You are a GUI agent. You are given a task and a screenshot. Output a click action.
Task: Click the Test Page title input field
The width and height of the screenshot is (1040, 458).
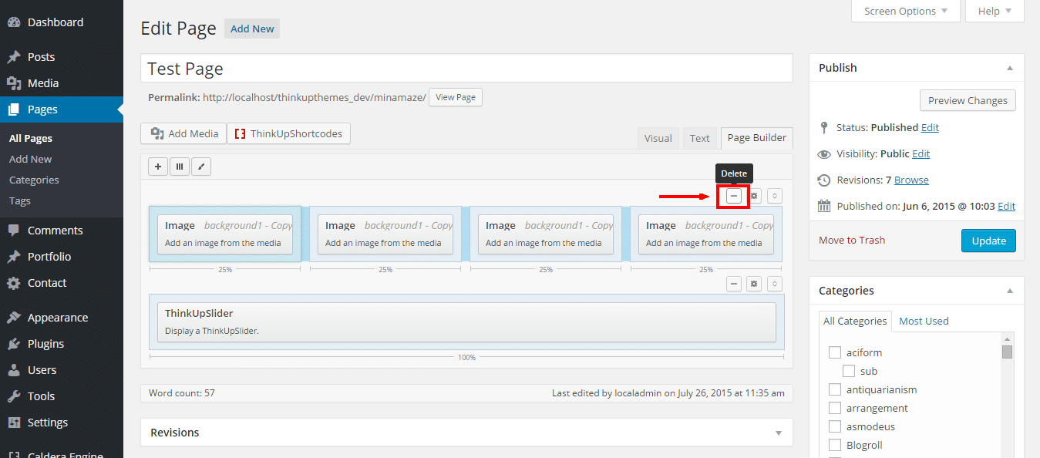pos(466,69)
